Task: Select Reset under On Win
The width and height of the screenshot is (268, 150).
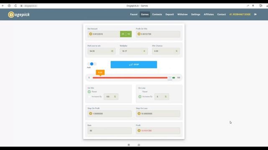Action: [x=89, y=92]
